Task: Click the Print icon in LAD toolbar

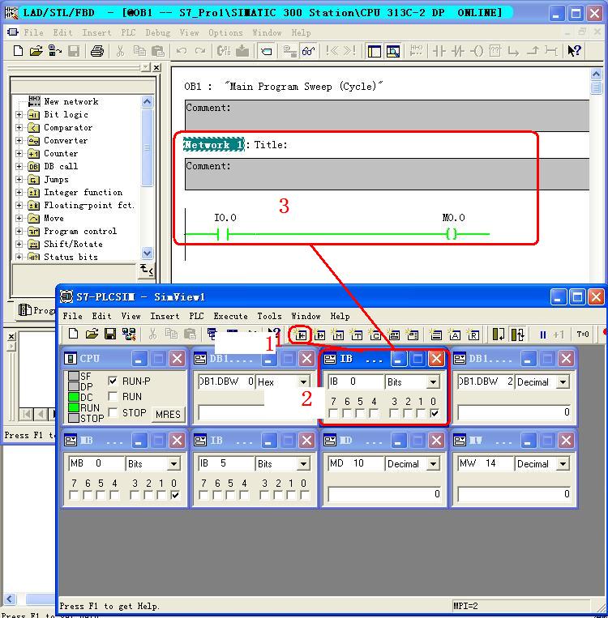Action: click(97, 51)
